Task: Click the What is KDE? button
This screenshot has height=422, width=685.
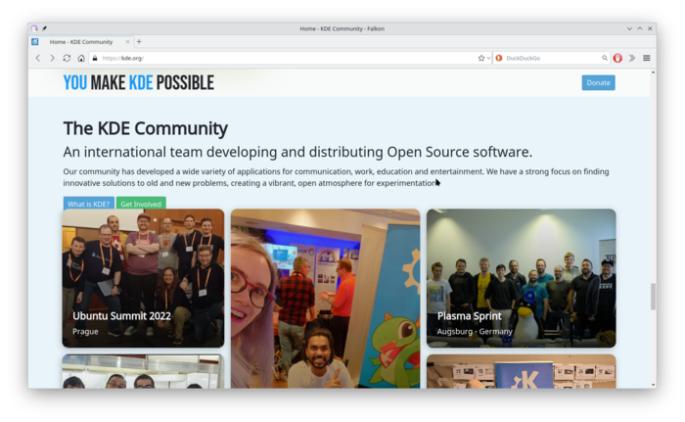Action: 89,204
